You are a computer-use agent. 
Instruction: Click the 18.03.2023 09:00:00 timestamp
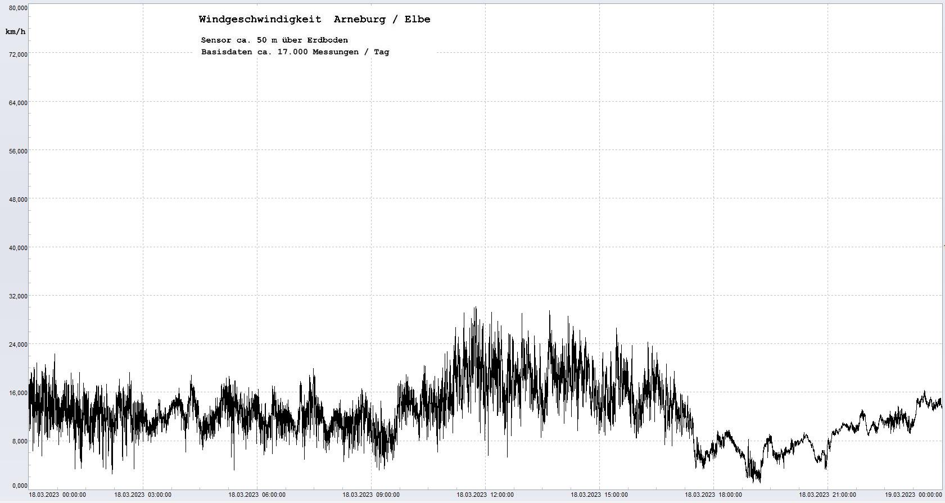371,495
